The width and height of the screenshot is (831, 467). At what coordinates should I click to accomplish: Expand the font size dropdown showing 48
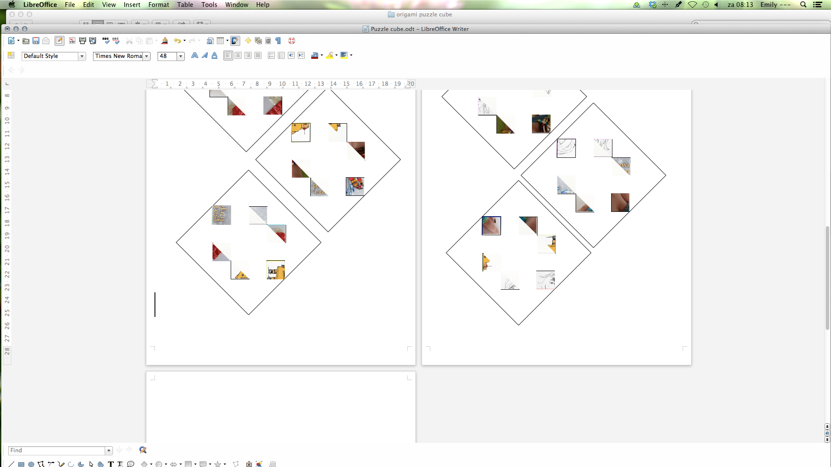pos(181,55)
